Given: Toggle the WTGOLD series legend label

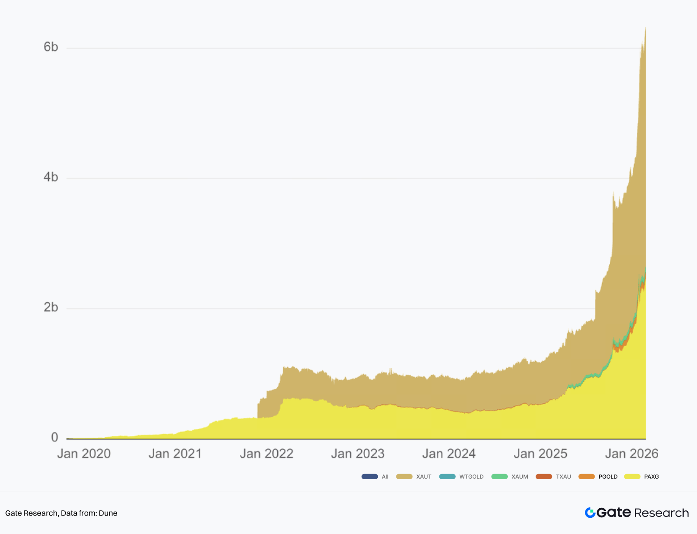Looking at the screenshot, I should pos(471,476).
